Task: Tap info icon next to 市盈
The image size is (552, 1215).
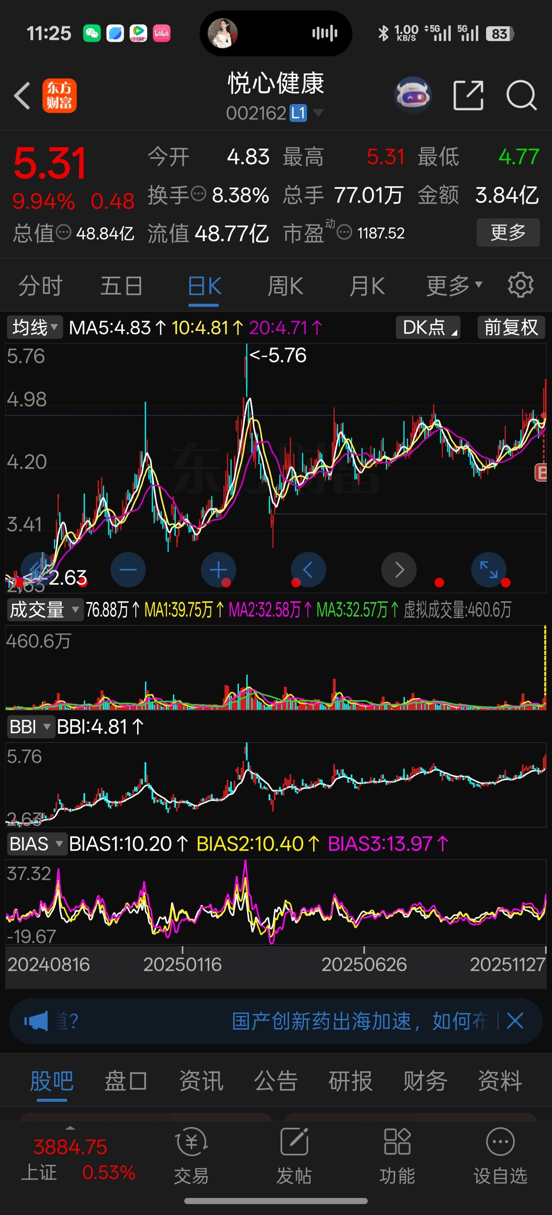Action: click(345, 232)
